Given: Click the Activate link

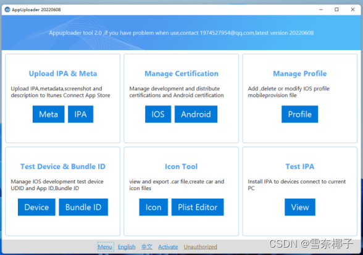Looking at the screenshot, I should click(168, 247).
